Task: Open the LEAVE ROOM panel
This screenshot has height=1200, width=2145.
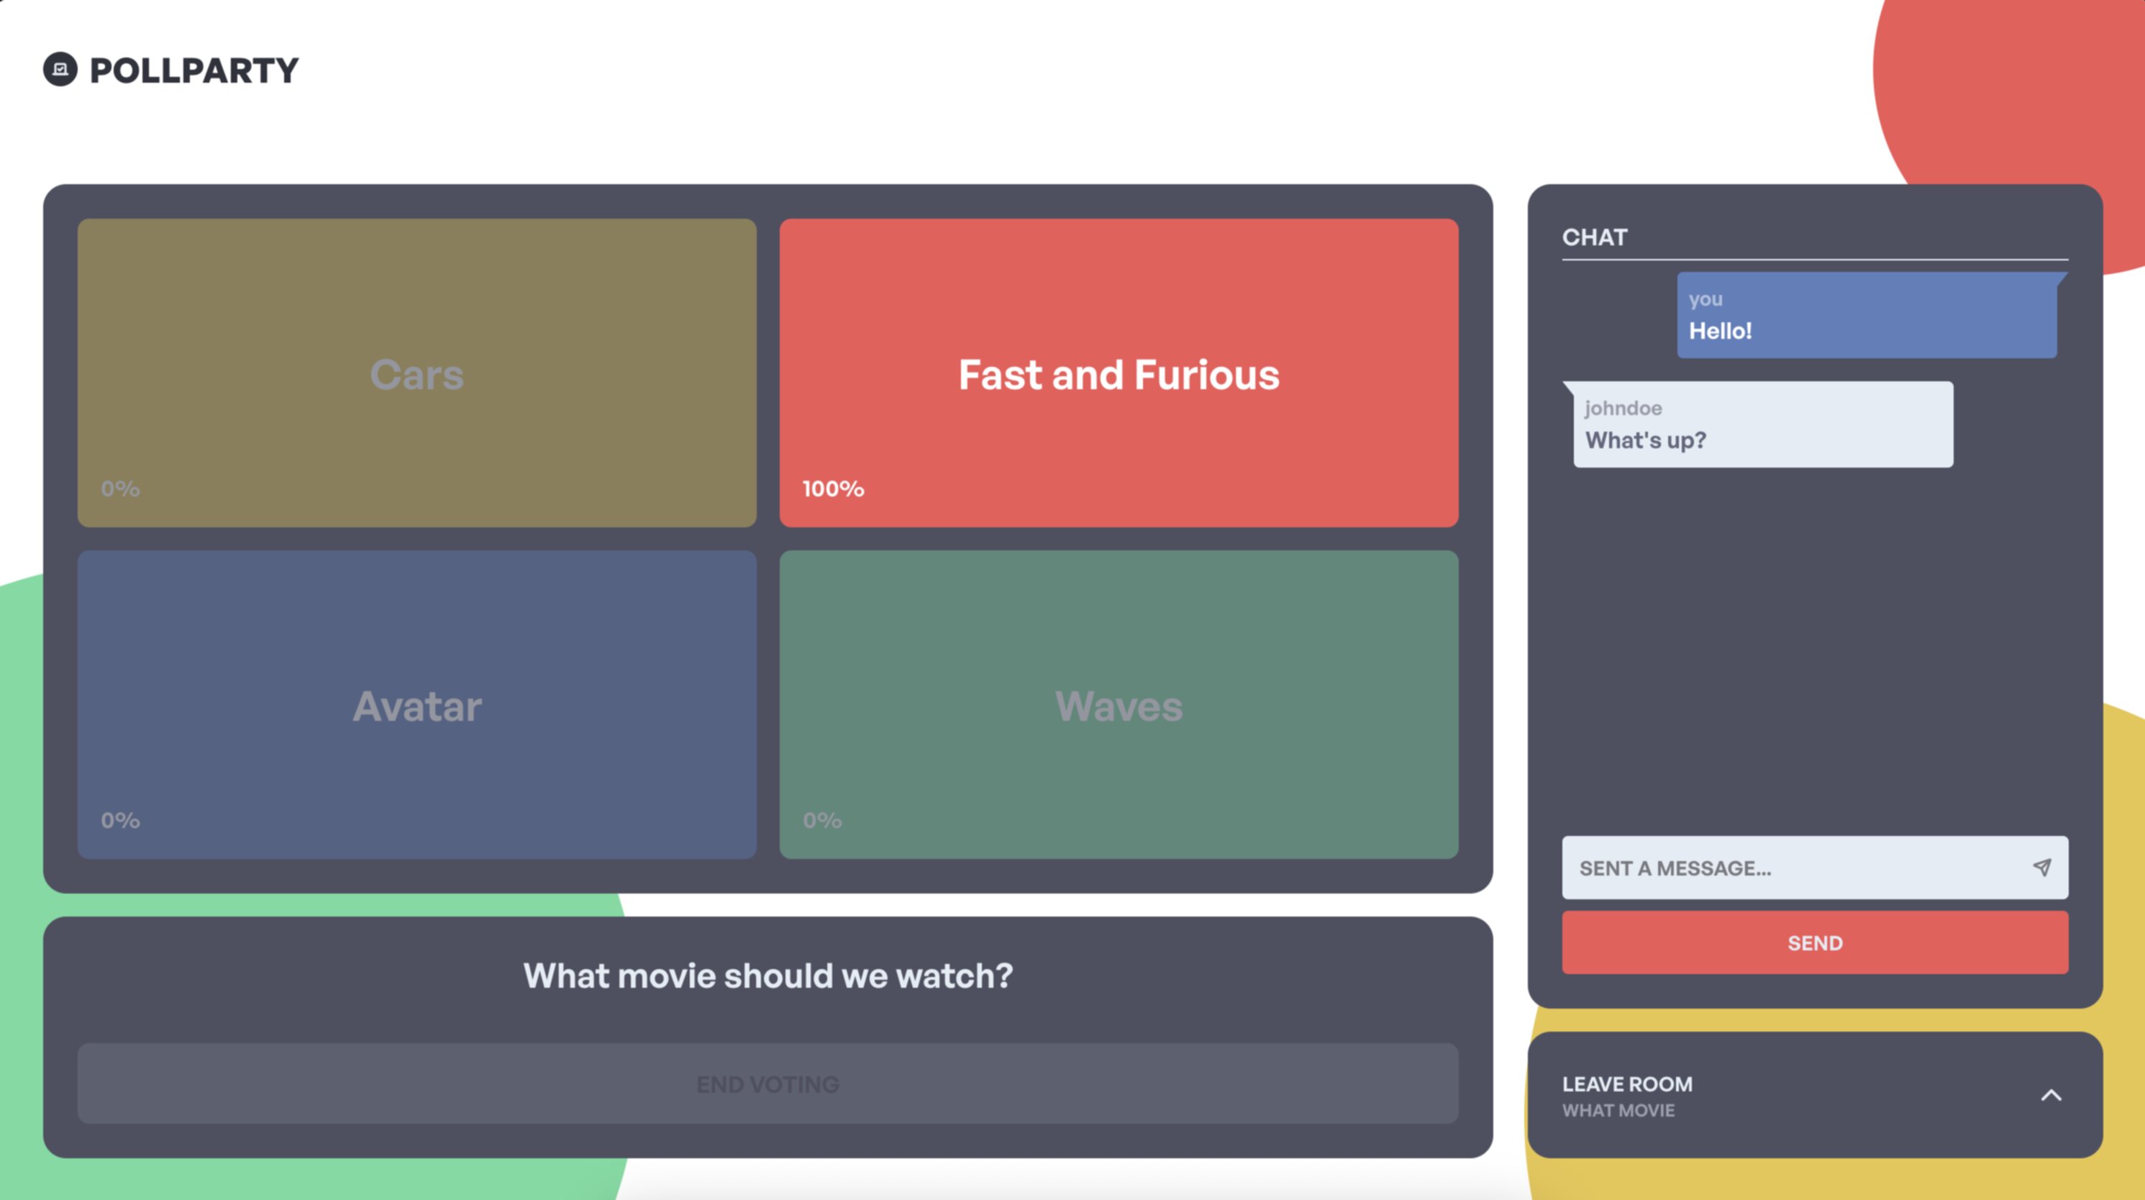Action: (1627, 1083)
